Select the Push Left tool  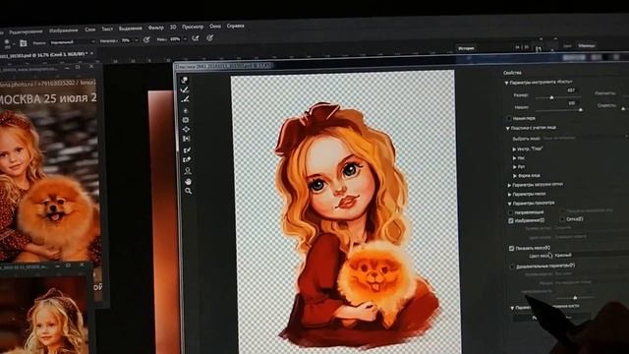point(186,139)
